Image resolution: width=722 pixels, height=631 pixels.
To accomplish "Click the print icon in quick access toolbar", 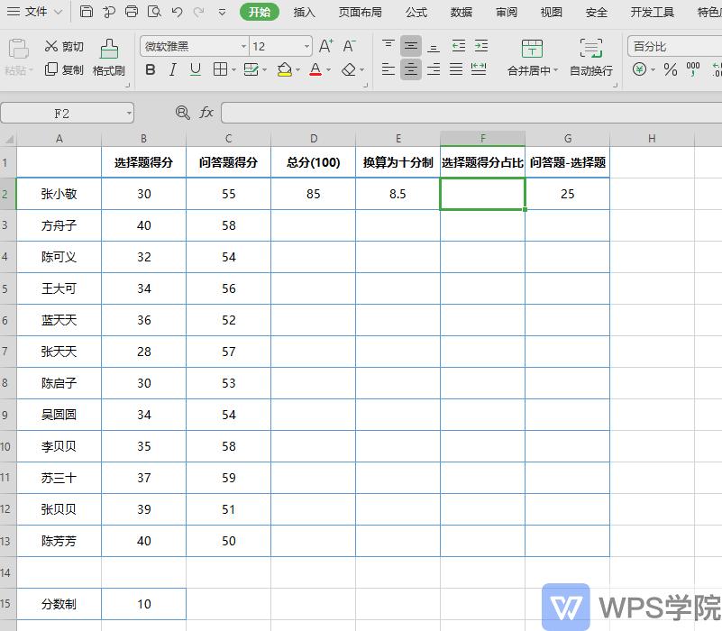I will tap(132, 12).
